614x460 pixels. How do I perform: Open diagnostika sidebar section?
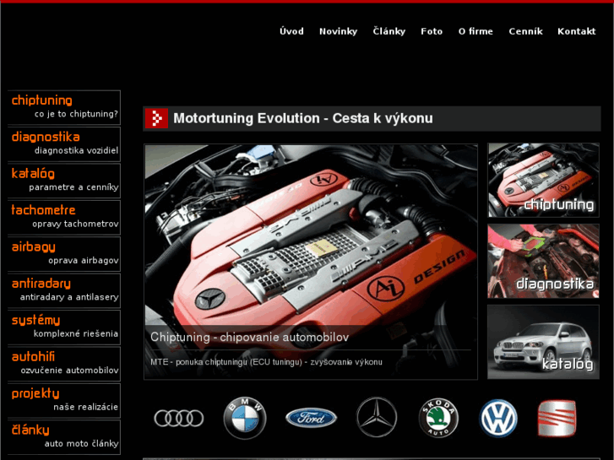(x=46, y=137)
